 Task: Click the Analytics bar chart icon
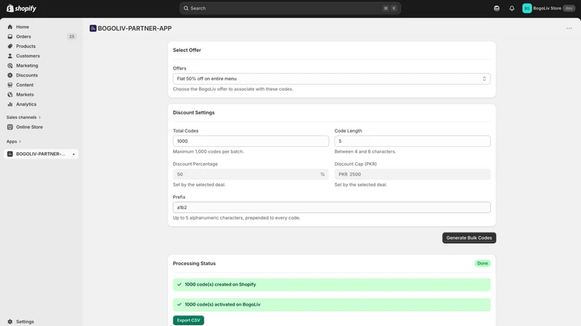pyautogui.click(x=10, y=104)
